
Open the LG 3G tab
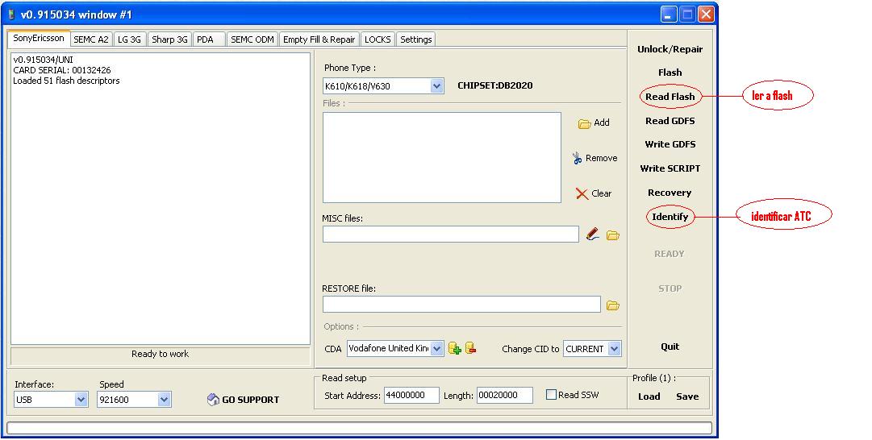130,39
